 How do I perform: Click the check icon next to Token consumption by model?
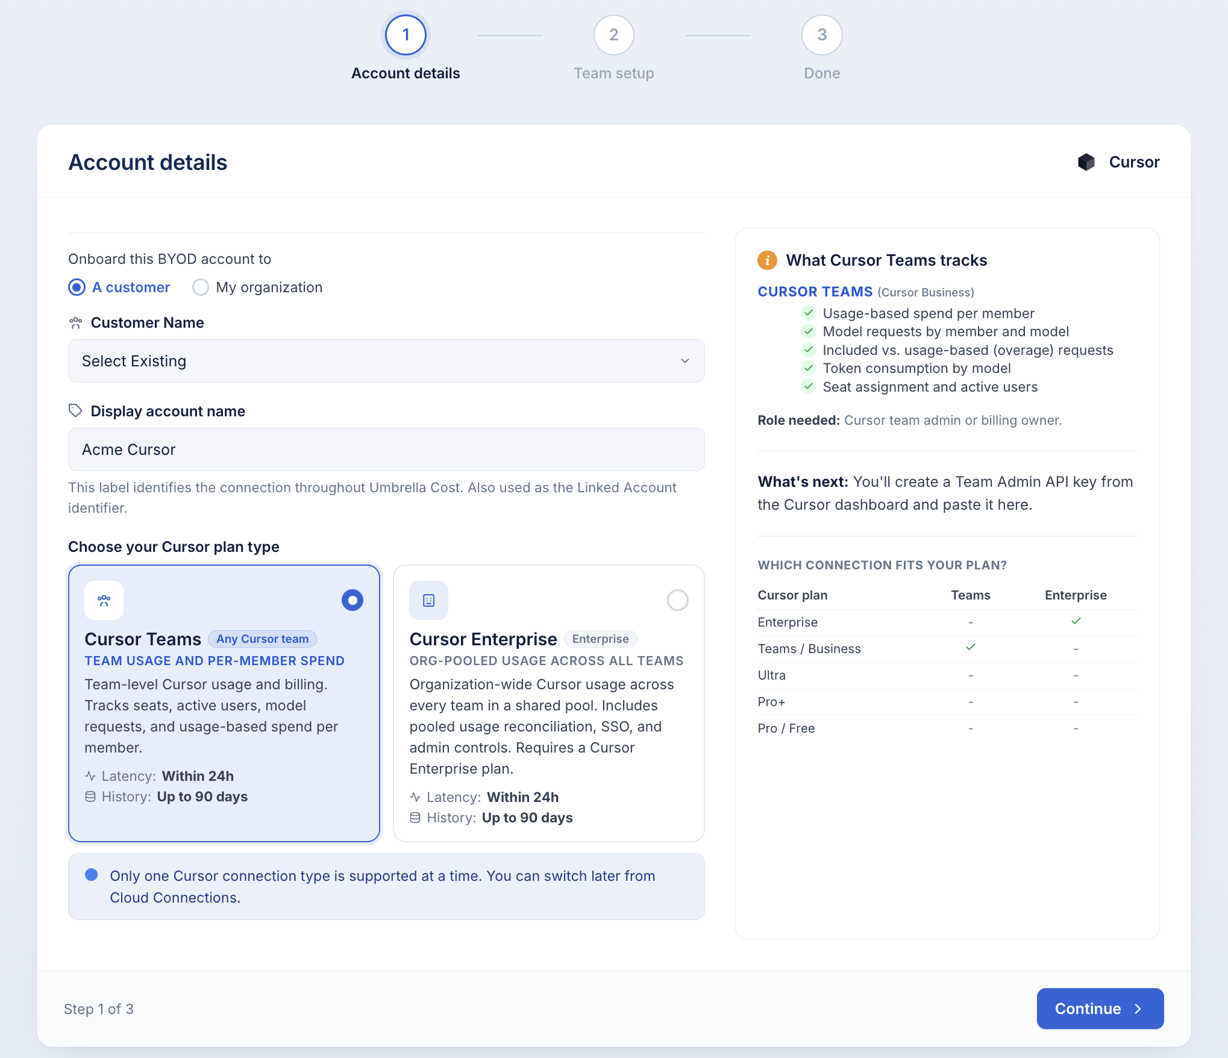(x=809, y=368)
